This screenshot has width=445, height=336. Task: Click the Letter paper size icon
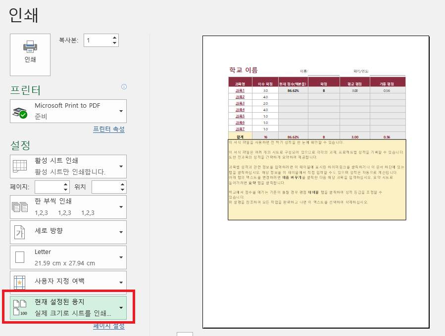(19, 257)
